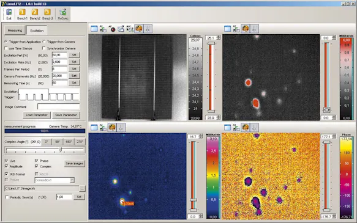Click upper 0.0 stepper of top-right amplitude image
357x223 pixels.
pos(334,38)
